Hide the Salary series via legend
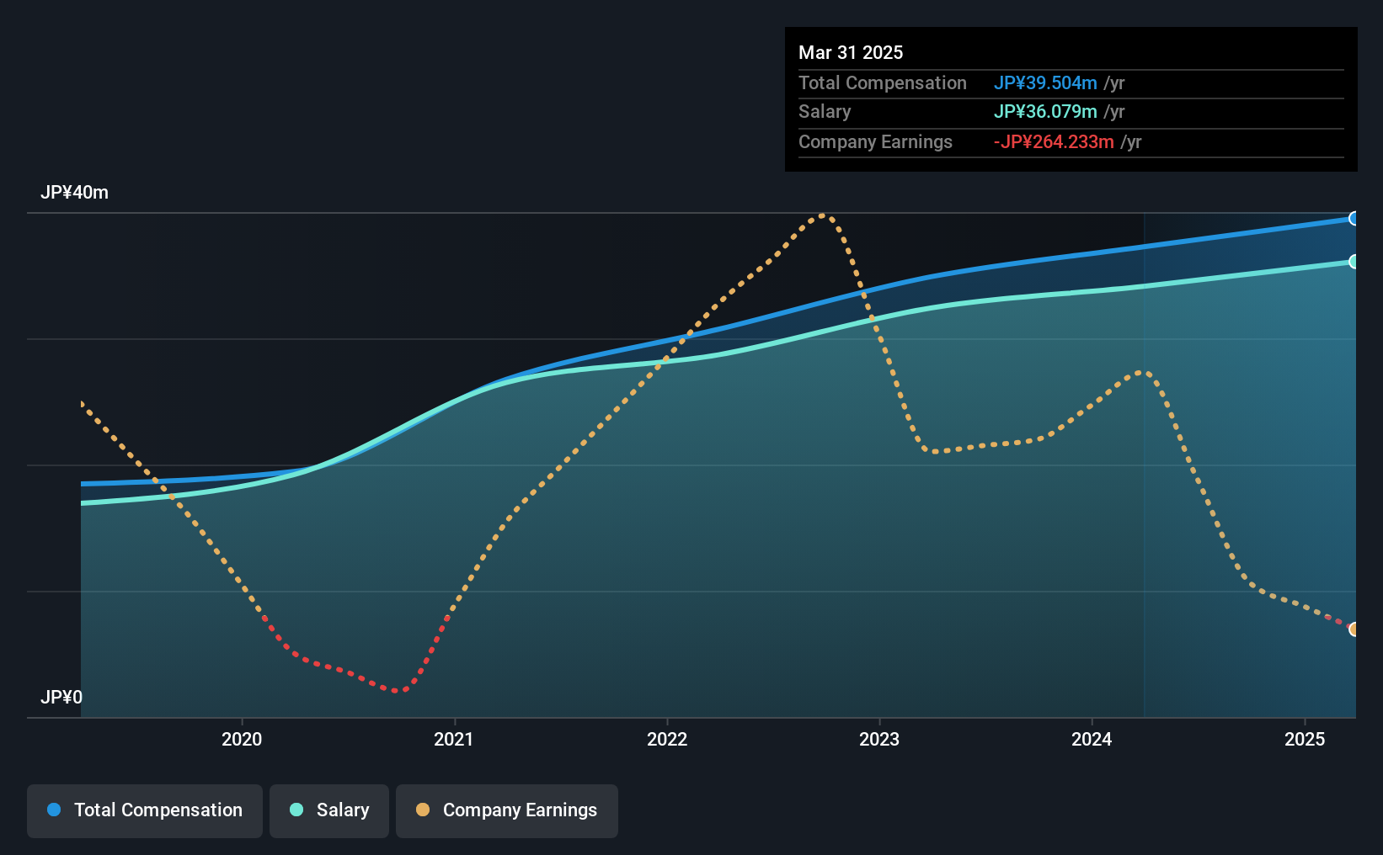This screenshot has height=855, width=1383. tap(329, 810)
